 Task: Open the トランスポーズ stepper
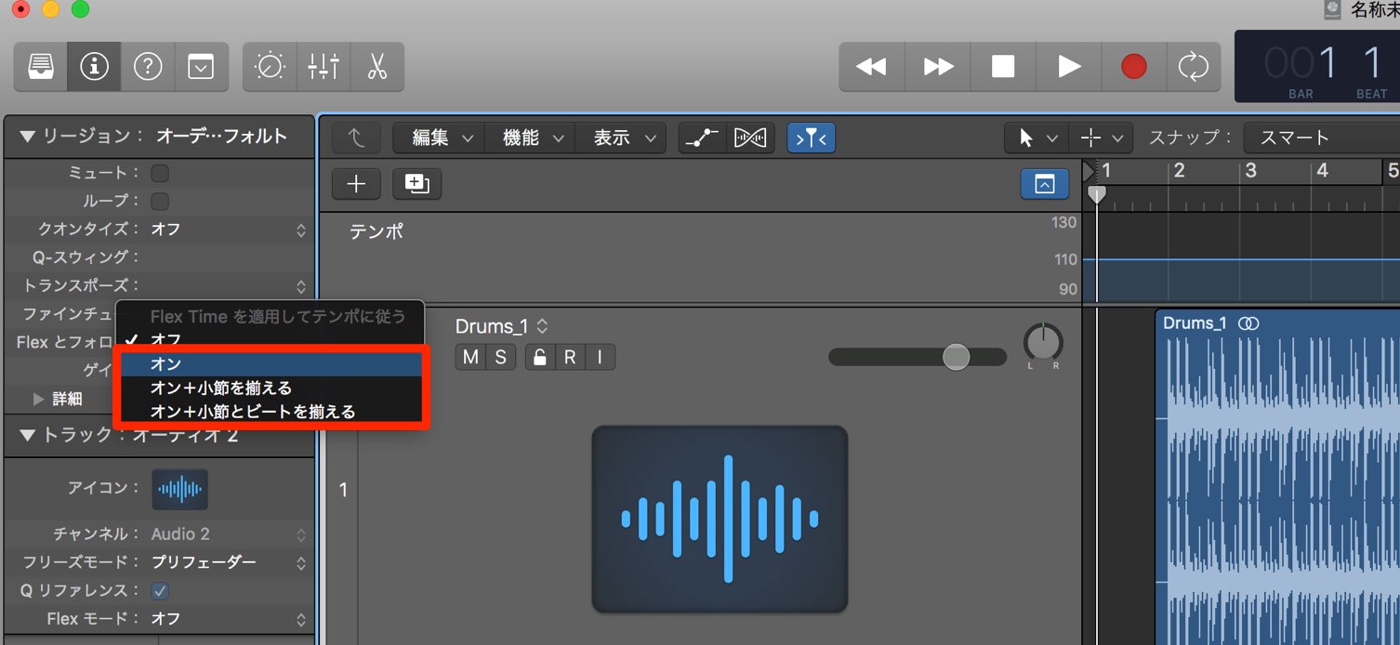pyautogui.click(x=300, y=286)
